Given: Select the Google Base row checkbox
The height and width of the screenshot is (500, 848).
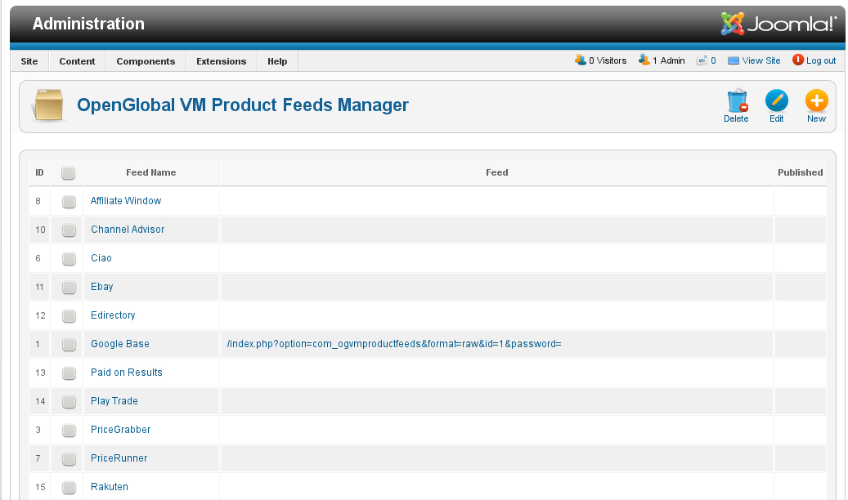Looking at the screenshot, I should click(x=69, y=345).
